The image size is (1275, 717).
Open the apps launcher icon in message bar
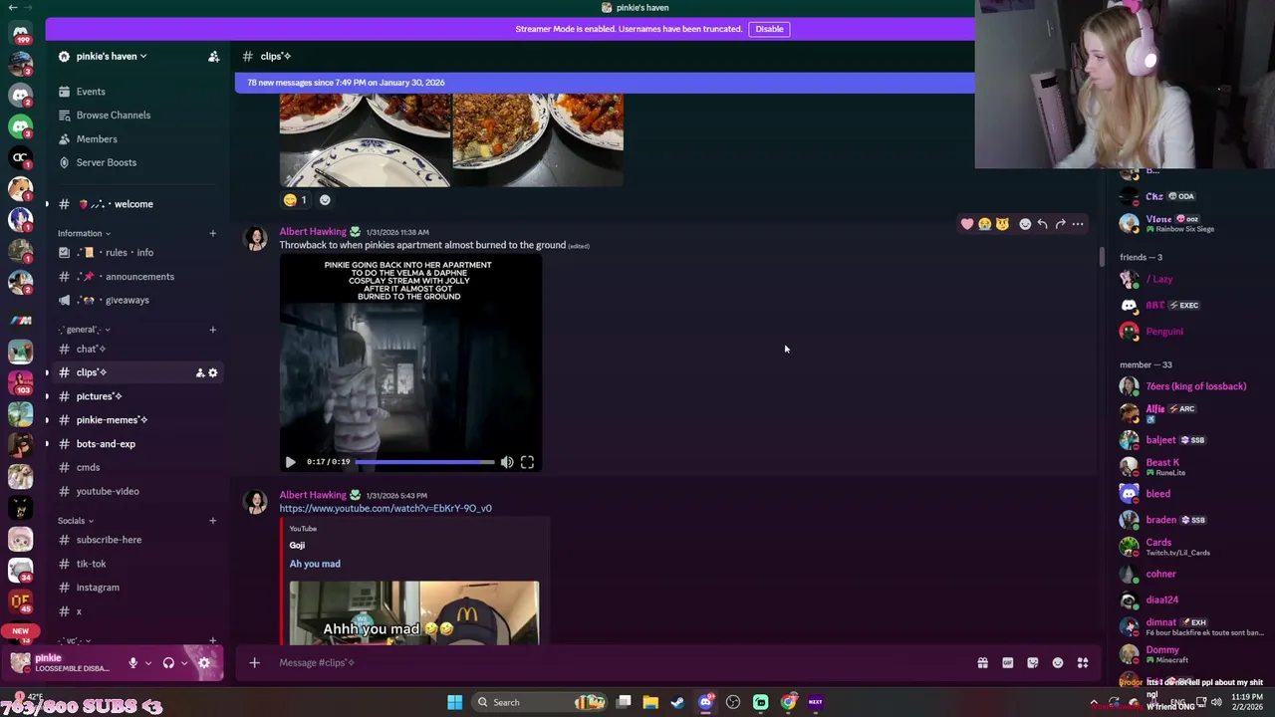tap(1083, 663)
